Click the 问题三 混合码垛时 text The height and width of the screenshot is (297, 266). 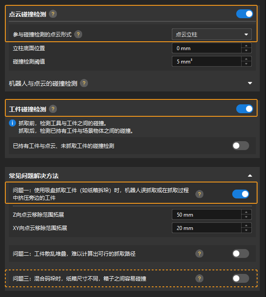[79, 279]
